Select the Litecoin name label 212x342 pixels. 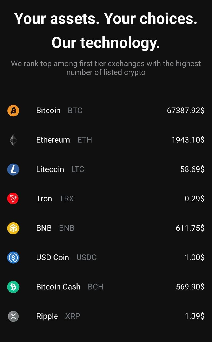50,169
